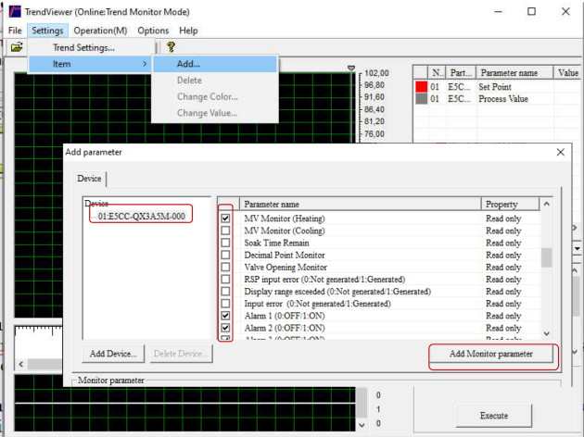Screen dimensions: 584x437
Task: Click the Parameter name column header in dialog
Action: coord(361,205)
